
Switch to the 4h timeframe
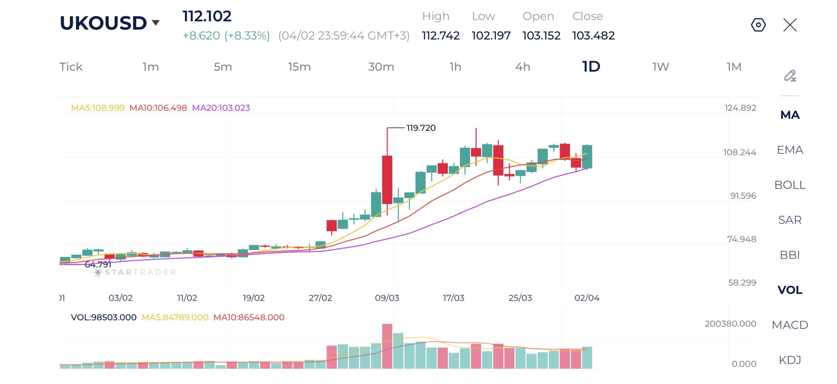[522, 67]
